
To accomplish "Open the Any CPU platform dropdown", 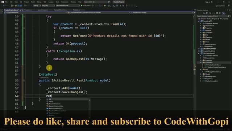I will [x=48, y=6].
